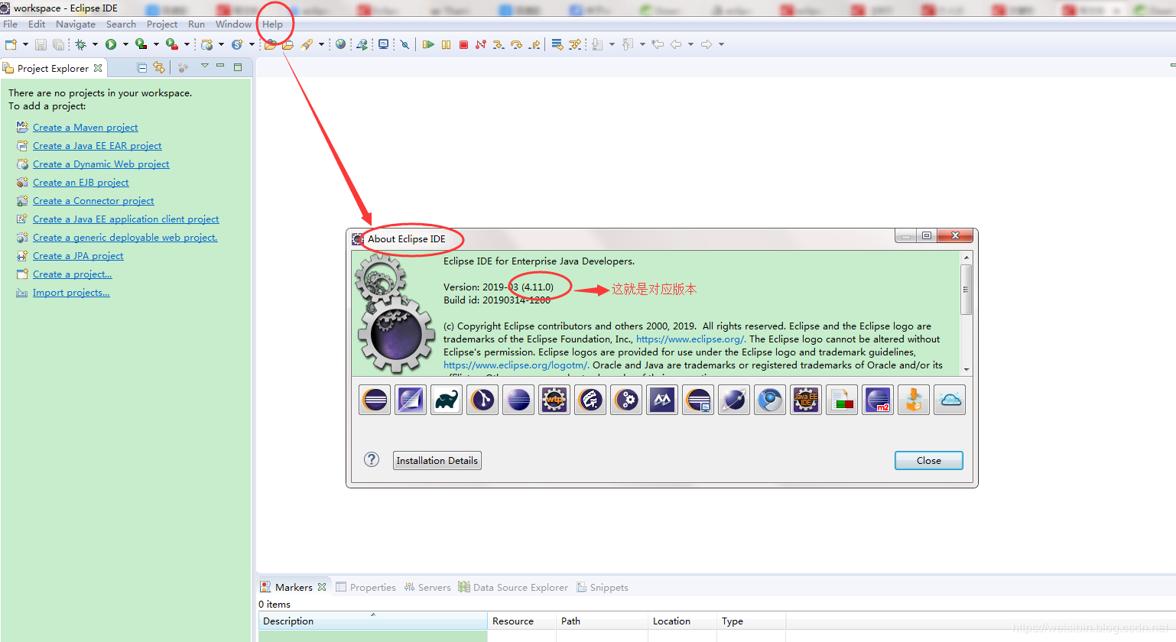This screenshot has width=1176, height=642.
Task: Click the Back navigation arrow in toolbar
Action: point(676,44)
